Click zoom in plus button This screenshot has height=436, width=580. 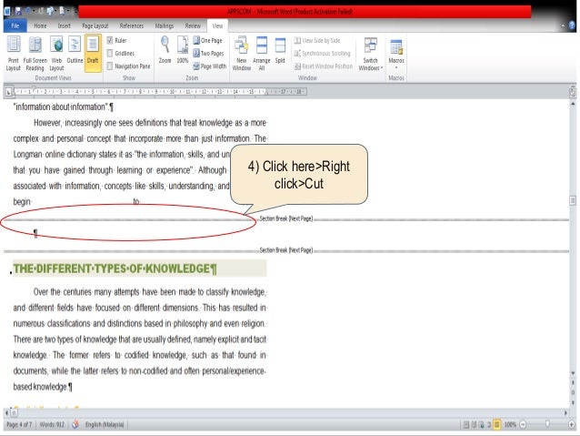click(572, 424)
